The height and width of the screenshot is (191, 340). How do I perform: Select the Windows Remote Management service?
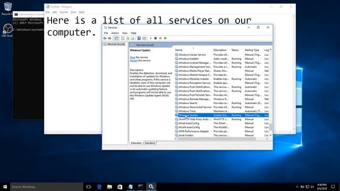coord(222,99)
